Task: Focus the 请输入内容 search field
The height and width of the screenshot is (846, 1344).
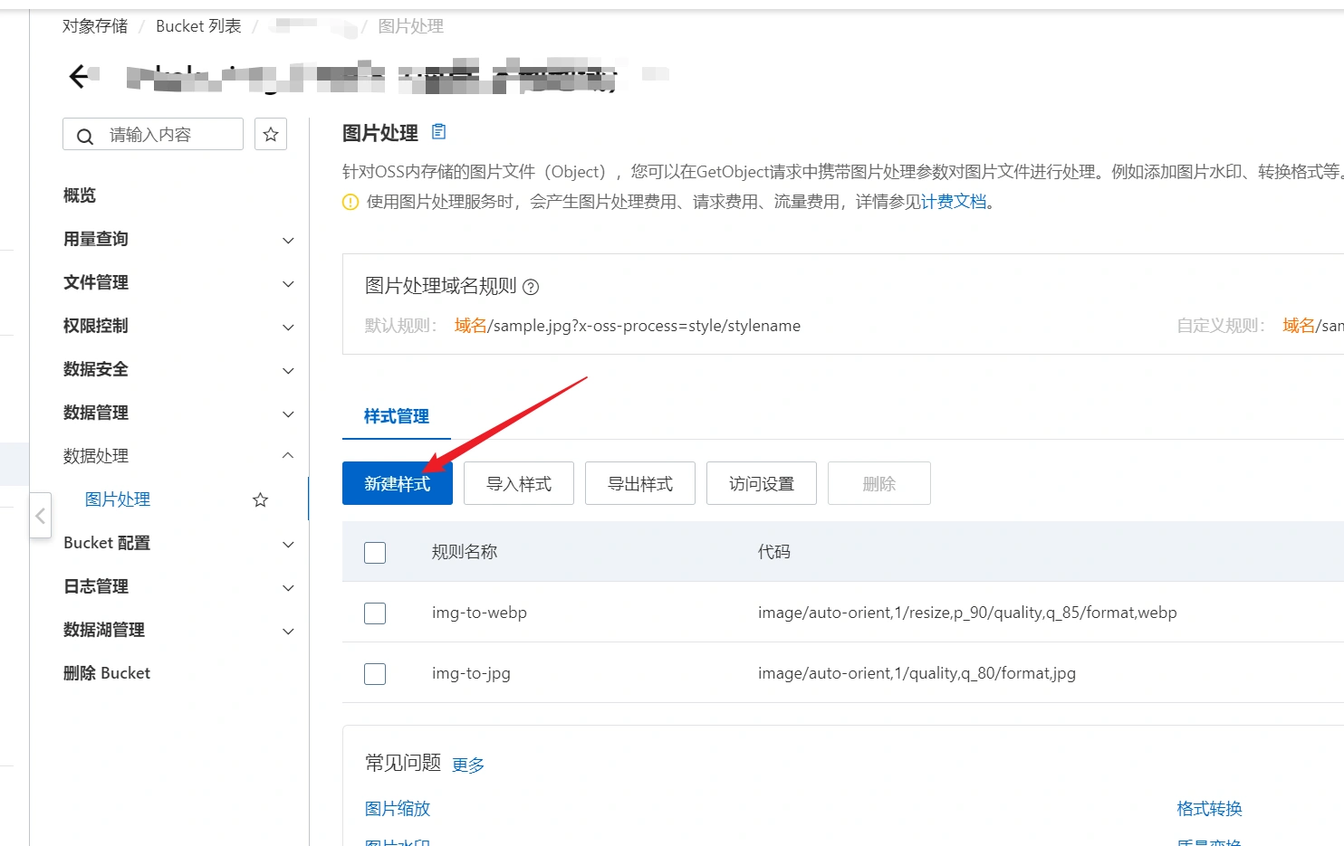Action: [x=168, y=135]
